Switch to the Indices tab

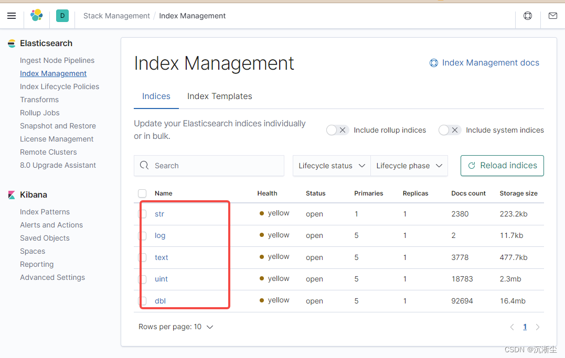156,96
